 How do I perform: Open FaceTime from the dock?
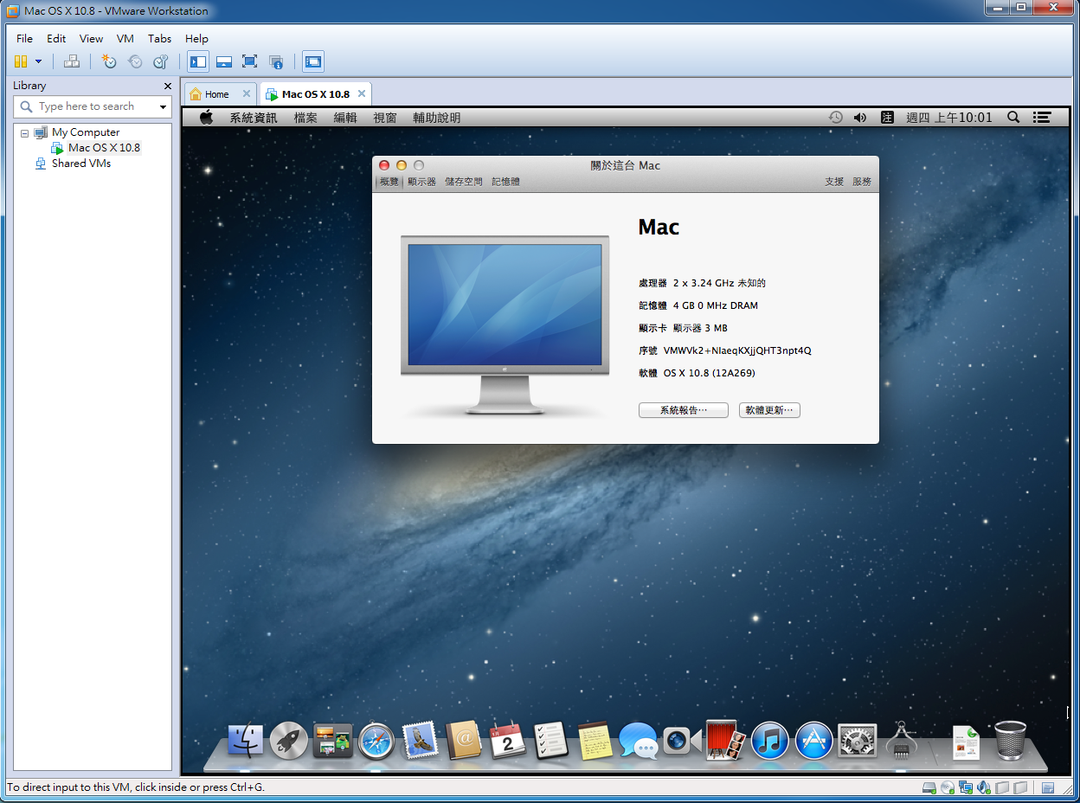click(x=682, y=741)
